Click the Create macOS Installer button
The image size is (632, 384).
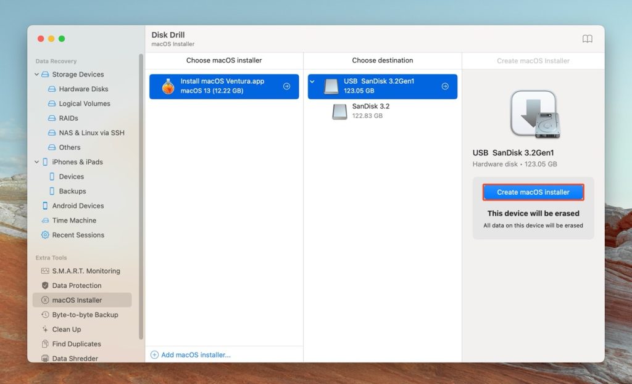[x=533, y=192]
